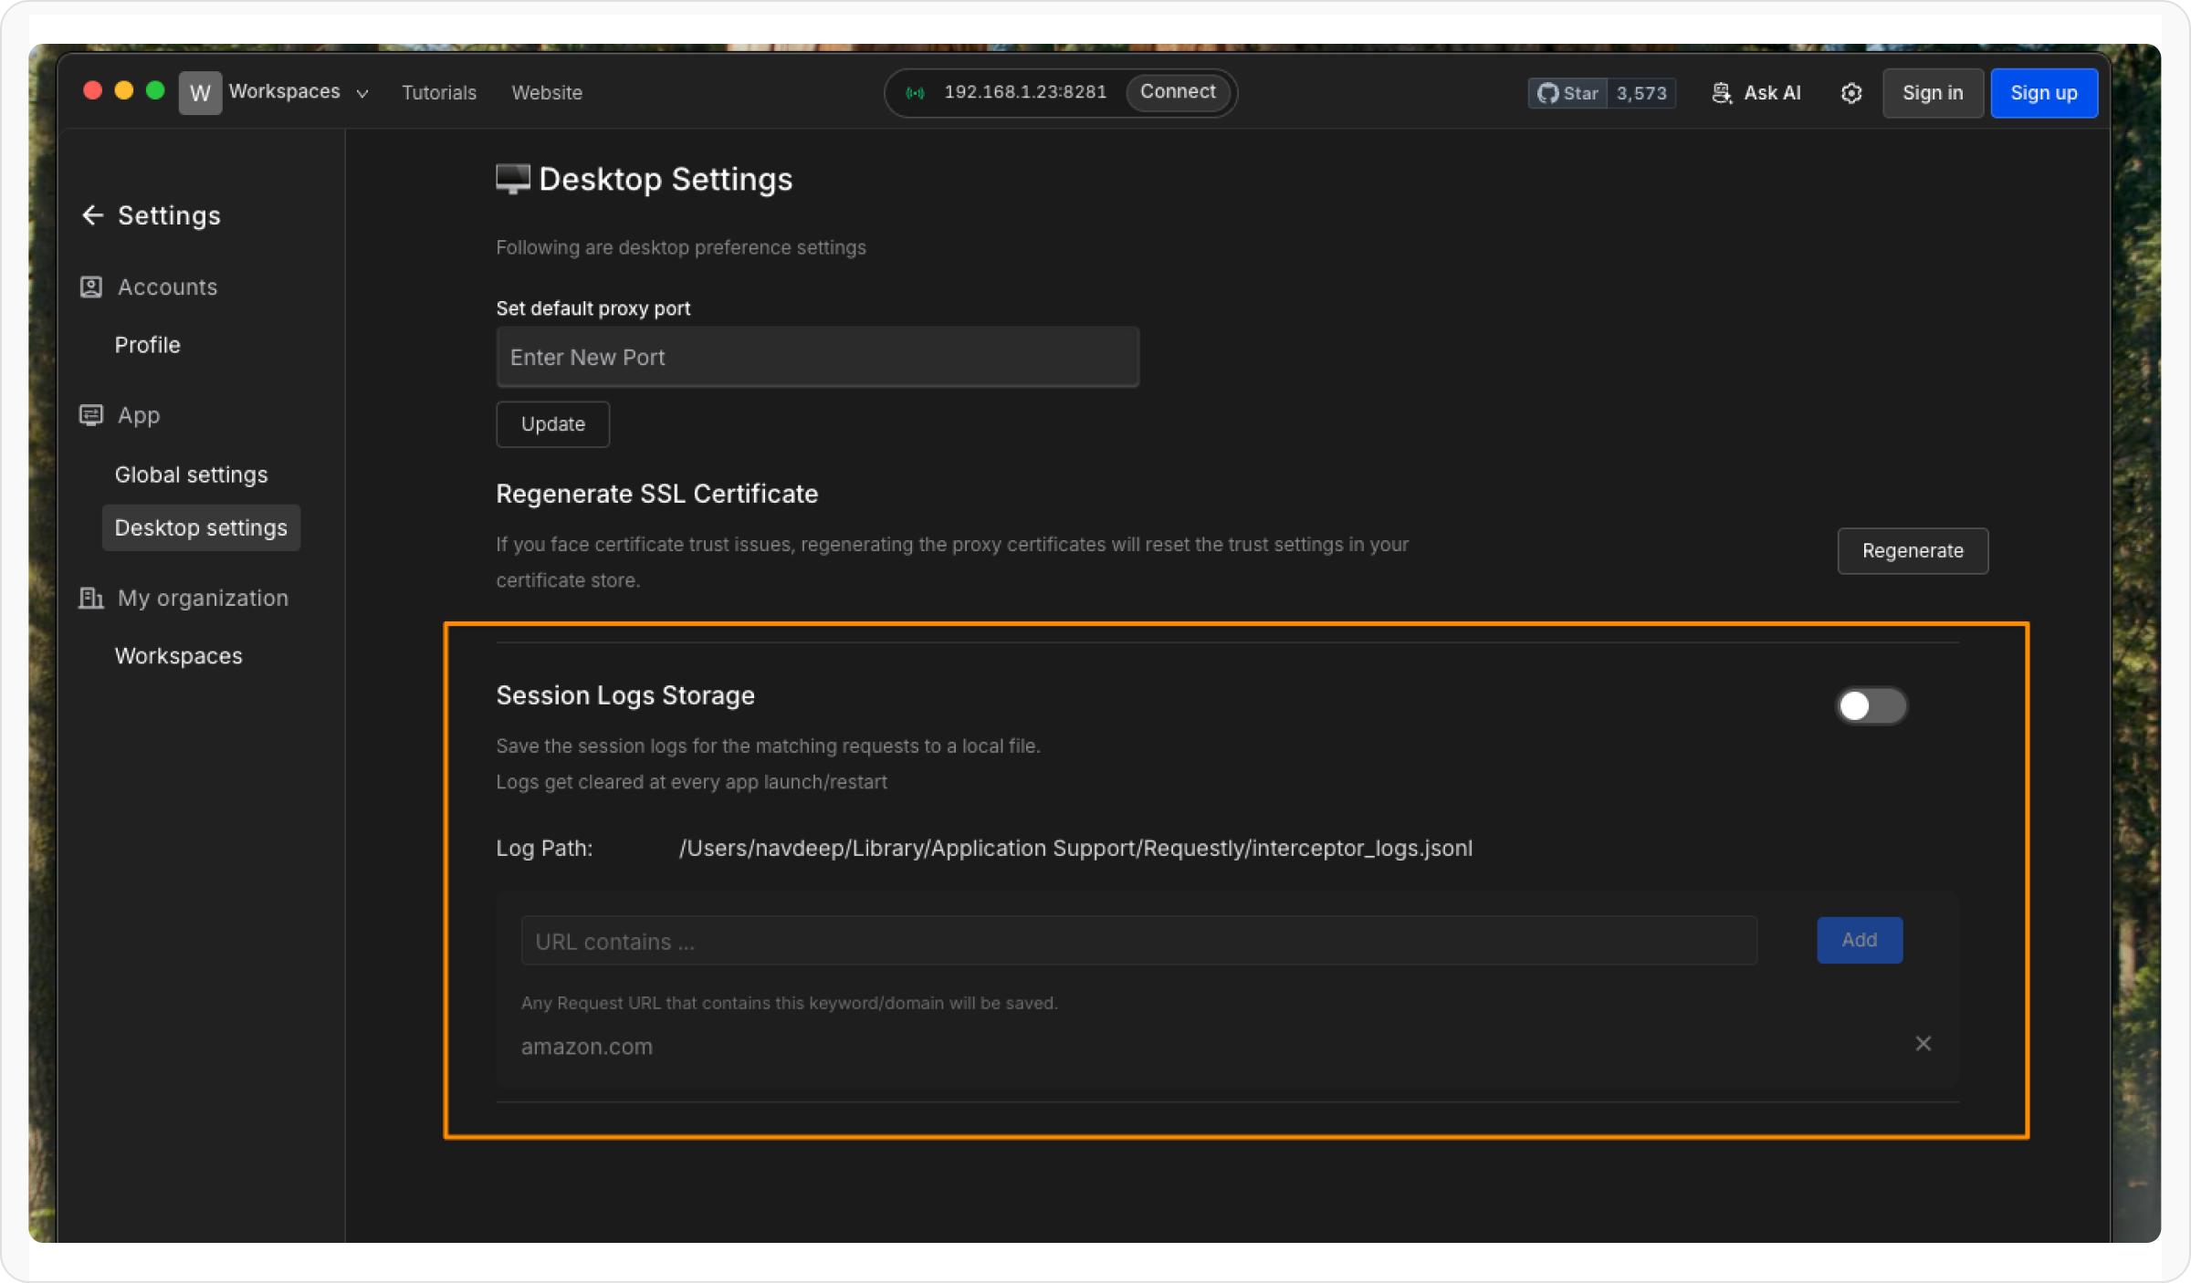Open the Website menu item

(x=547, y=93)
